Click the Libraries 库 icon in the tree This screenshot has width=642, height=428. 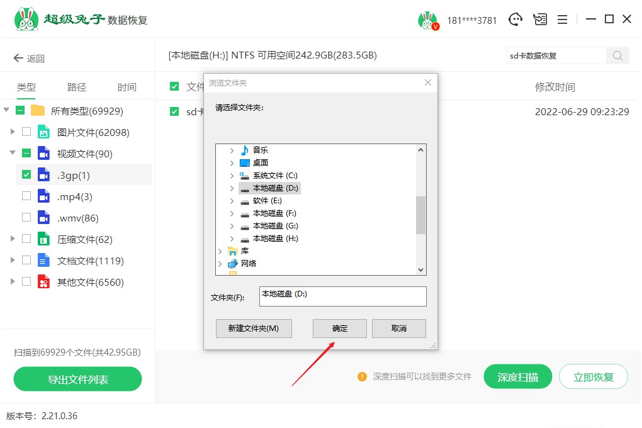(x=232, y=251)
